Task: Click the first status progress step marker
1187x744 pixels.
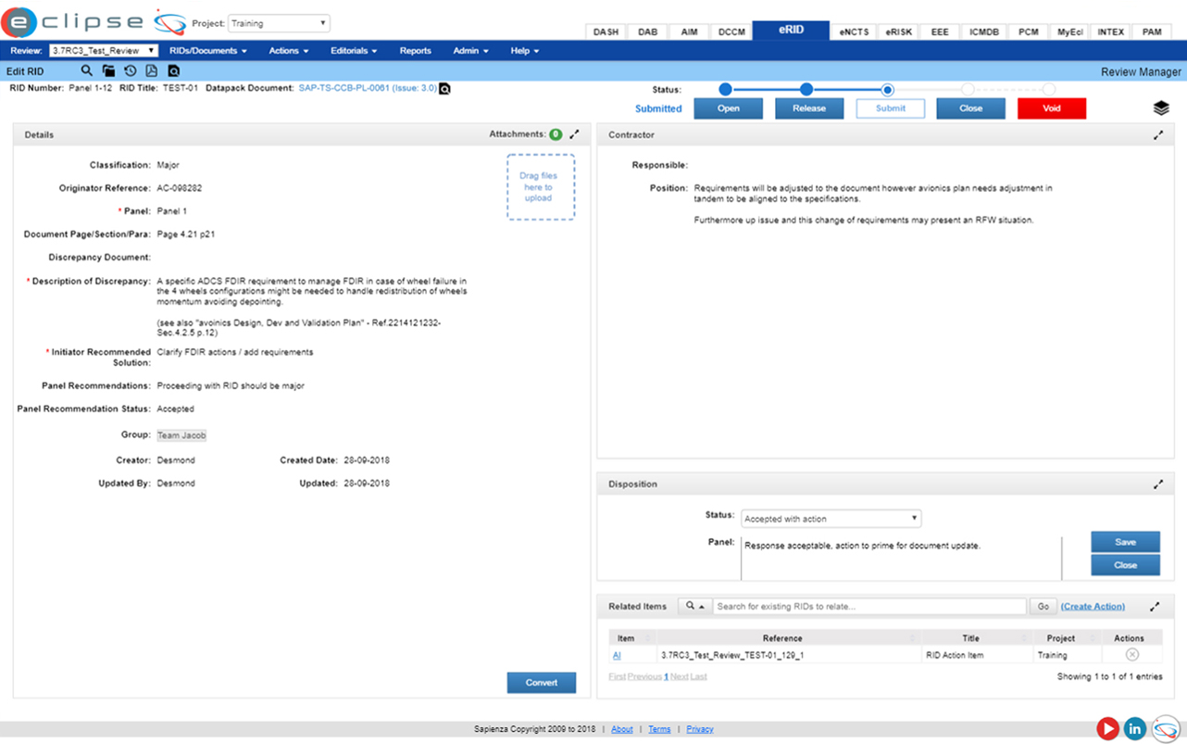Action: click(x=725, y=90)
